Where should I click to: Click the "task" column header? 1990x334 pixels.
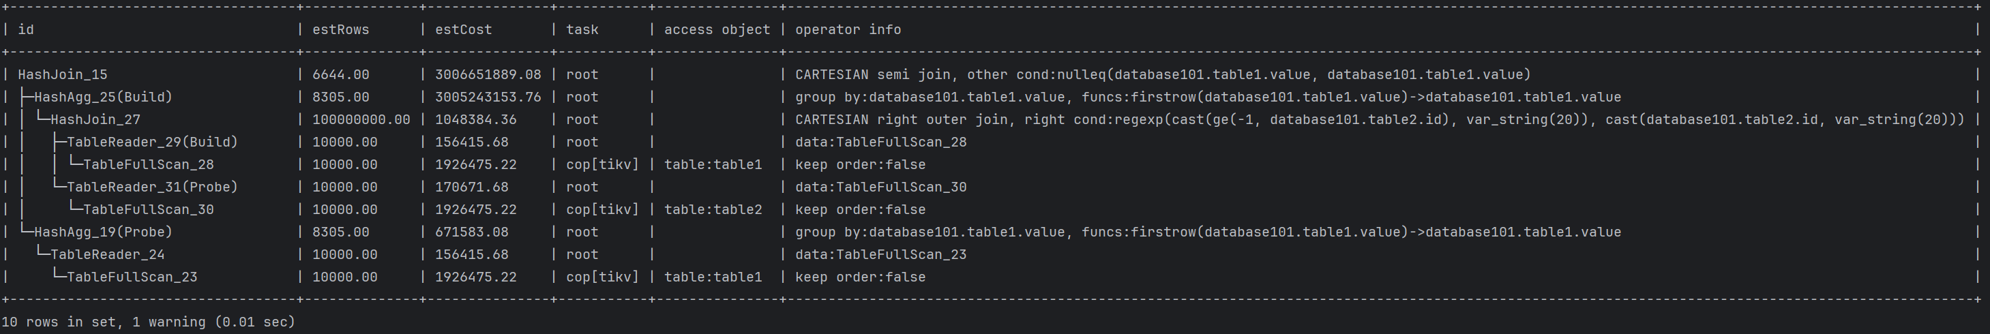(582, 29)
